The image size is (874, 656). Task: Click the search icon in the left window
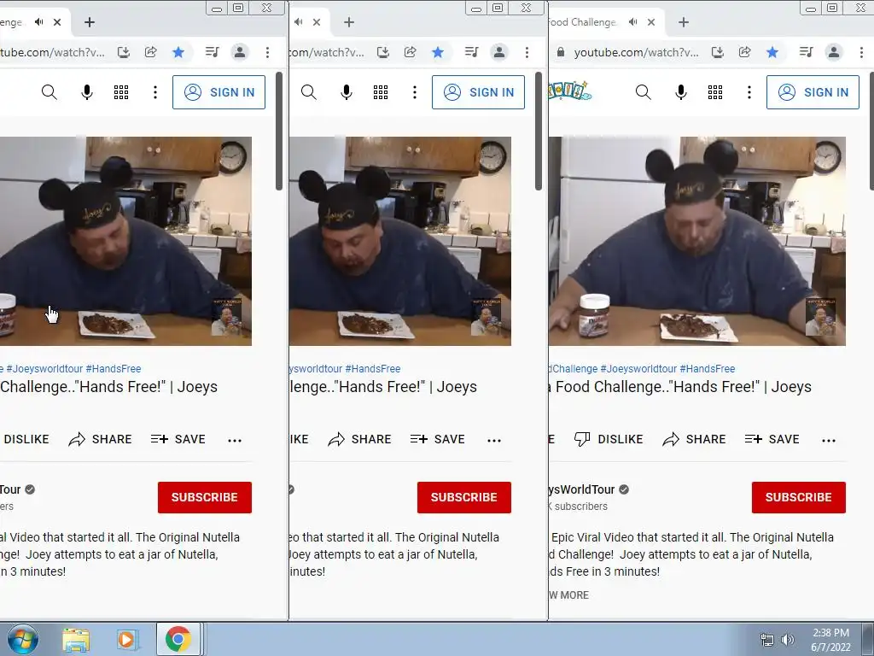click(49, 92)
